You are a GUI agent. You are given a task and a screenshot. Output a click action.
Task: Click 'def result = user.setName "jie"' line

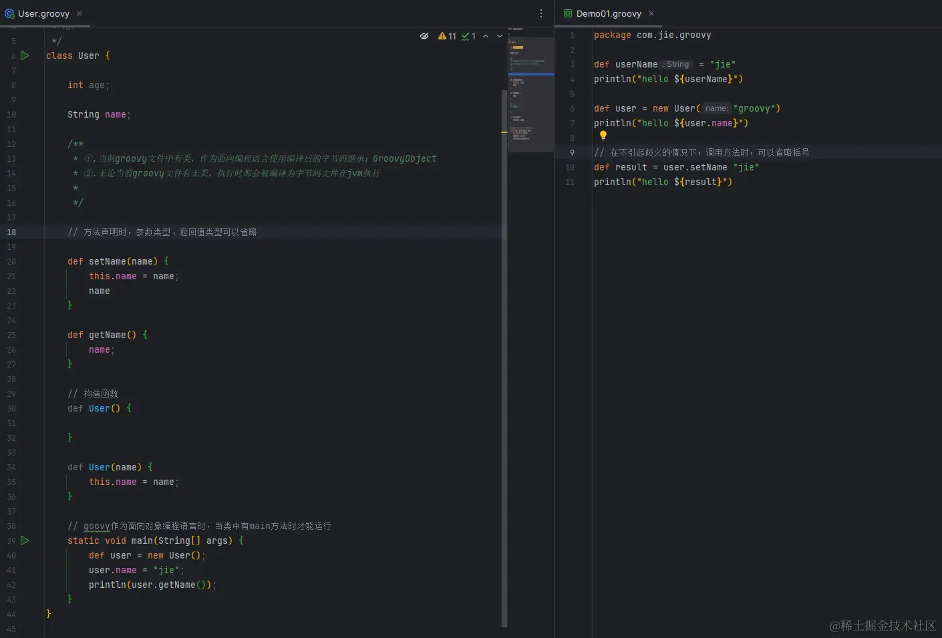(x=677, y=167)
